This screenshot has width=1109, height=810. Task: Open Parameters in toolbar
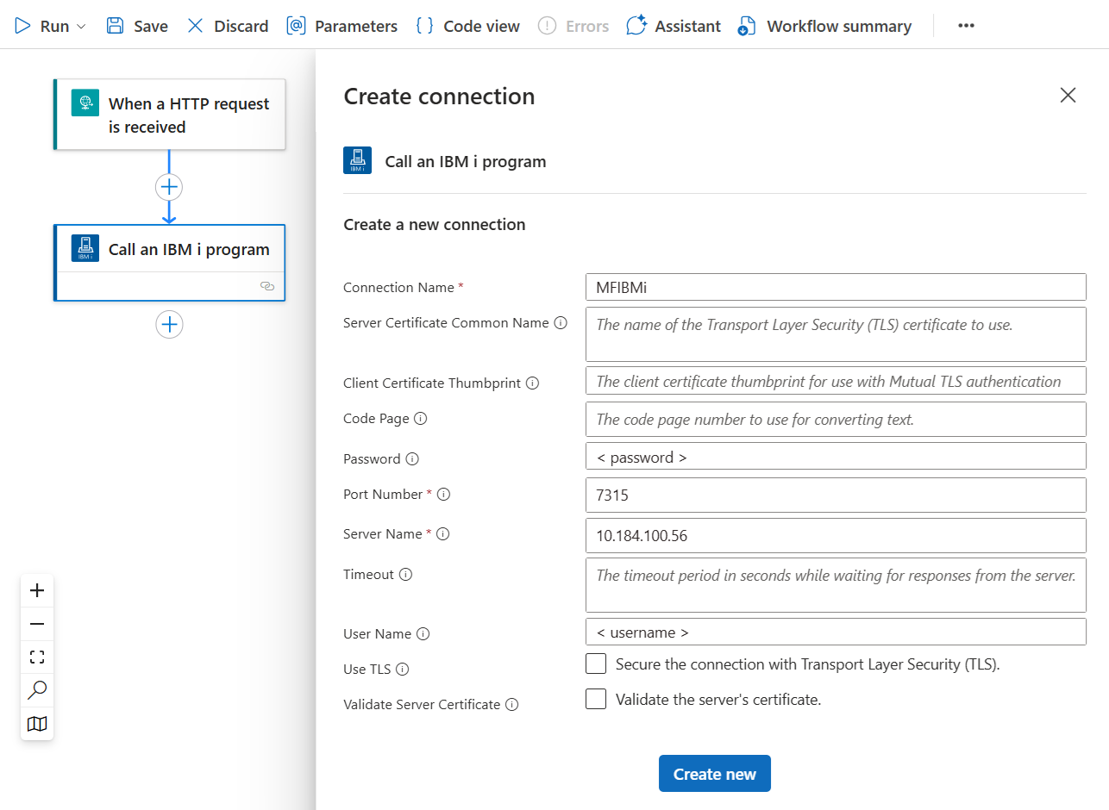coord(342,26)
